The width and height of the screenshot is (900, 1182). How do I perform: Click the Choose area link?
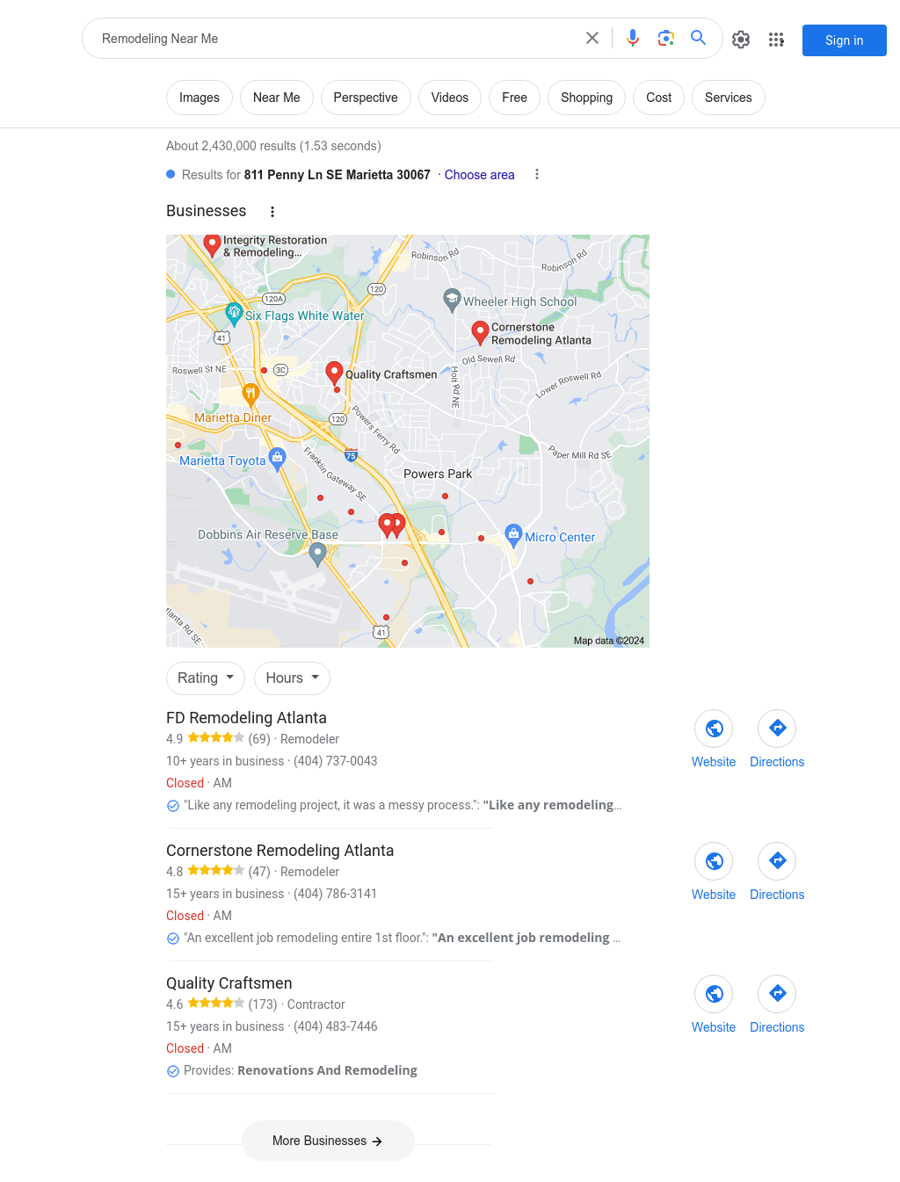(480, 175)
